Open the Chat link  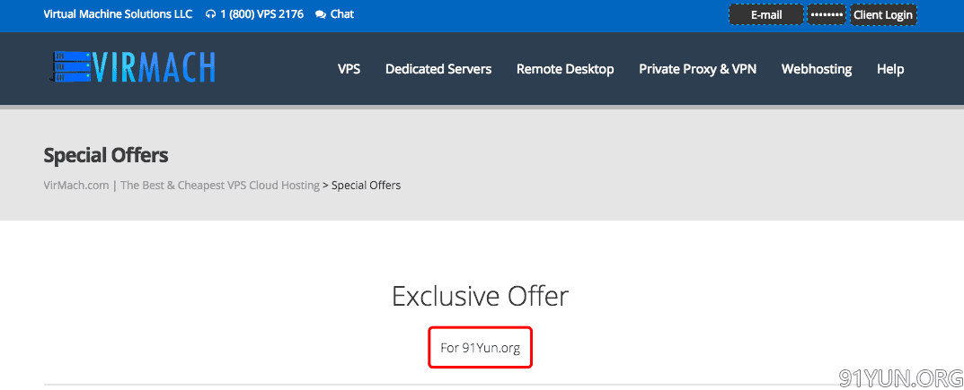click(342, 14)
